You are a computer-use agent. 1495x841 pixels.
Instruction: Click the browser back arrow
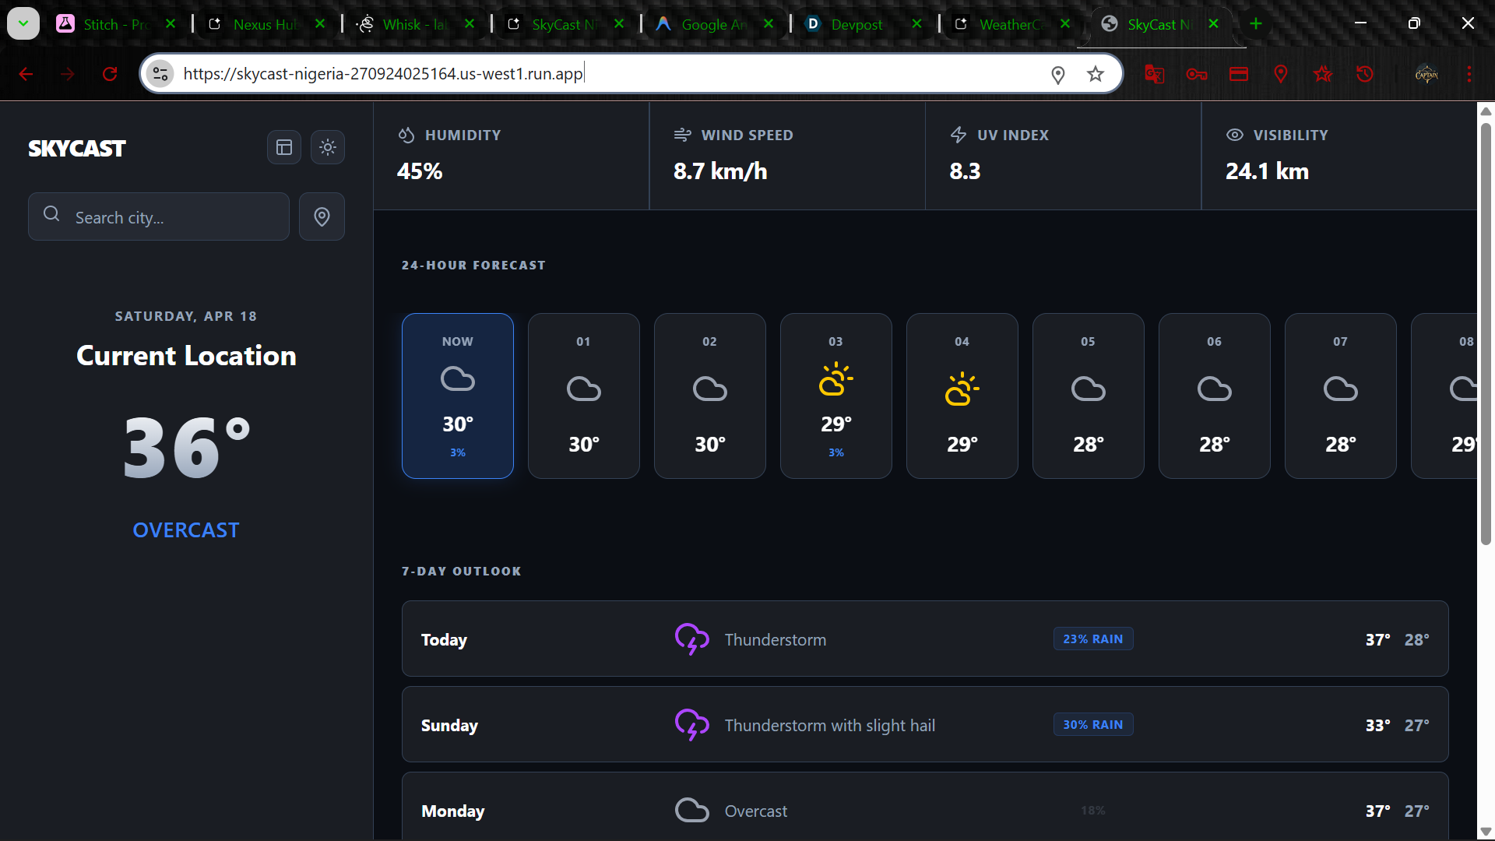[26, 74]
